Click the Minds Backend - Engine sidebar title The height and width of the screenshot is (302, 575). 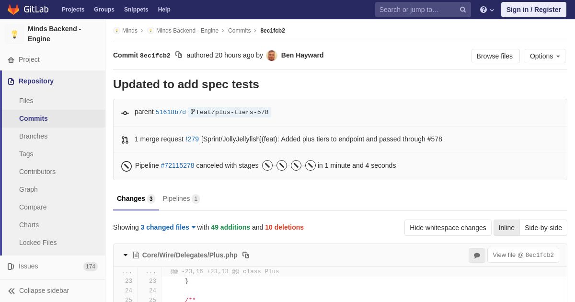[x=55, y=34]
